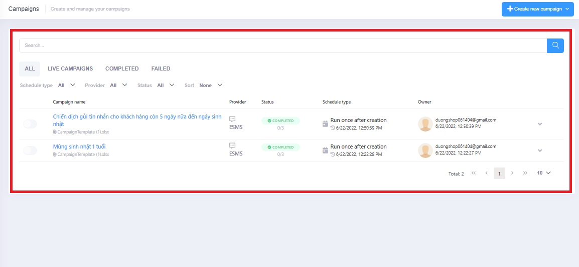579x267 pixels.
Task: Open the Sort dropdown set to None
Action: coord(211,85)
